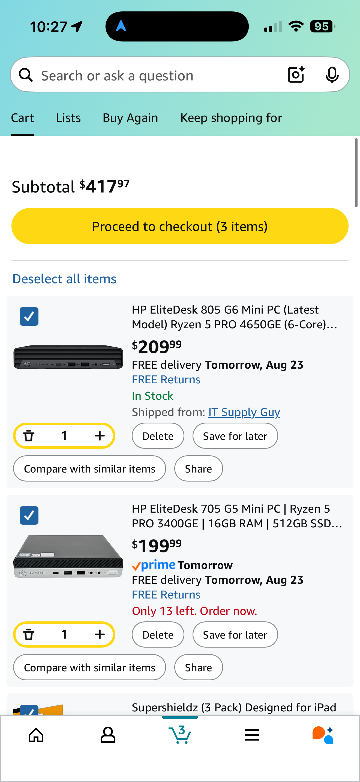Switch to the Lists tab
This screenshot has height=782, width=360.
tap(68, 118)
